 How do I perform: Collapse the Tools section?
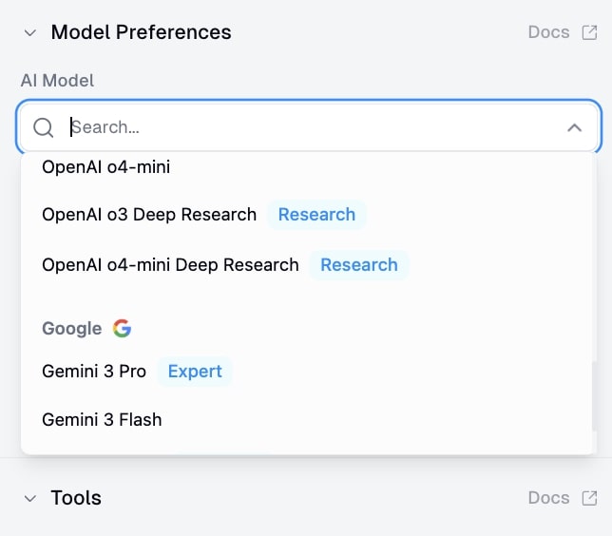[x=30, y=498]
